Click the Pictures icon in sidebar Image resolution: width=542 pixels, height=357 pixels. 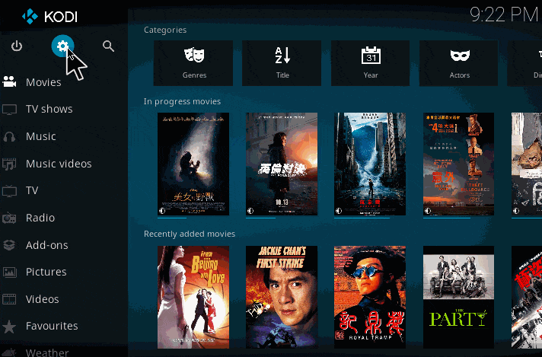pyautogui.click(x=9, y=272)
